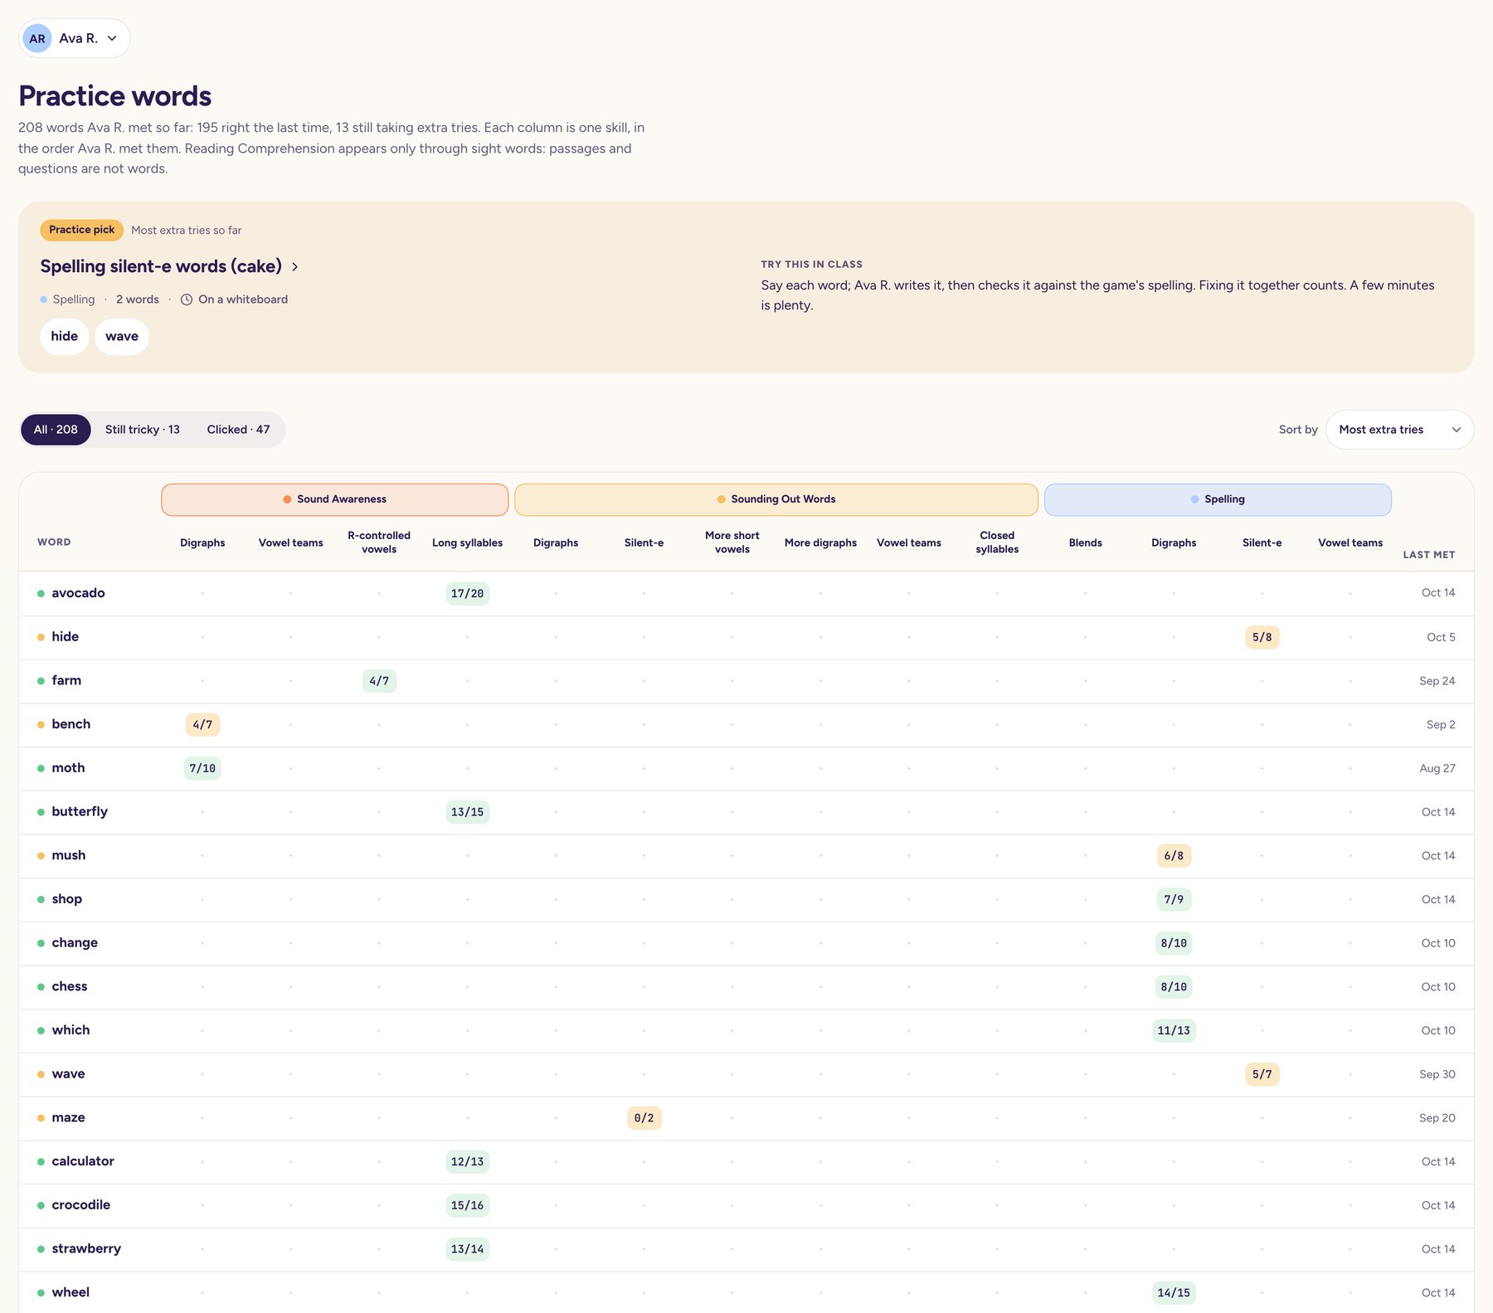Open the calculator word row

tap(746, 1162)
